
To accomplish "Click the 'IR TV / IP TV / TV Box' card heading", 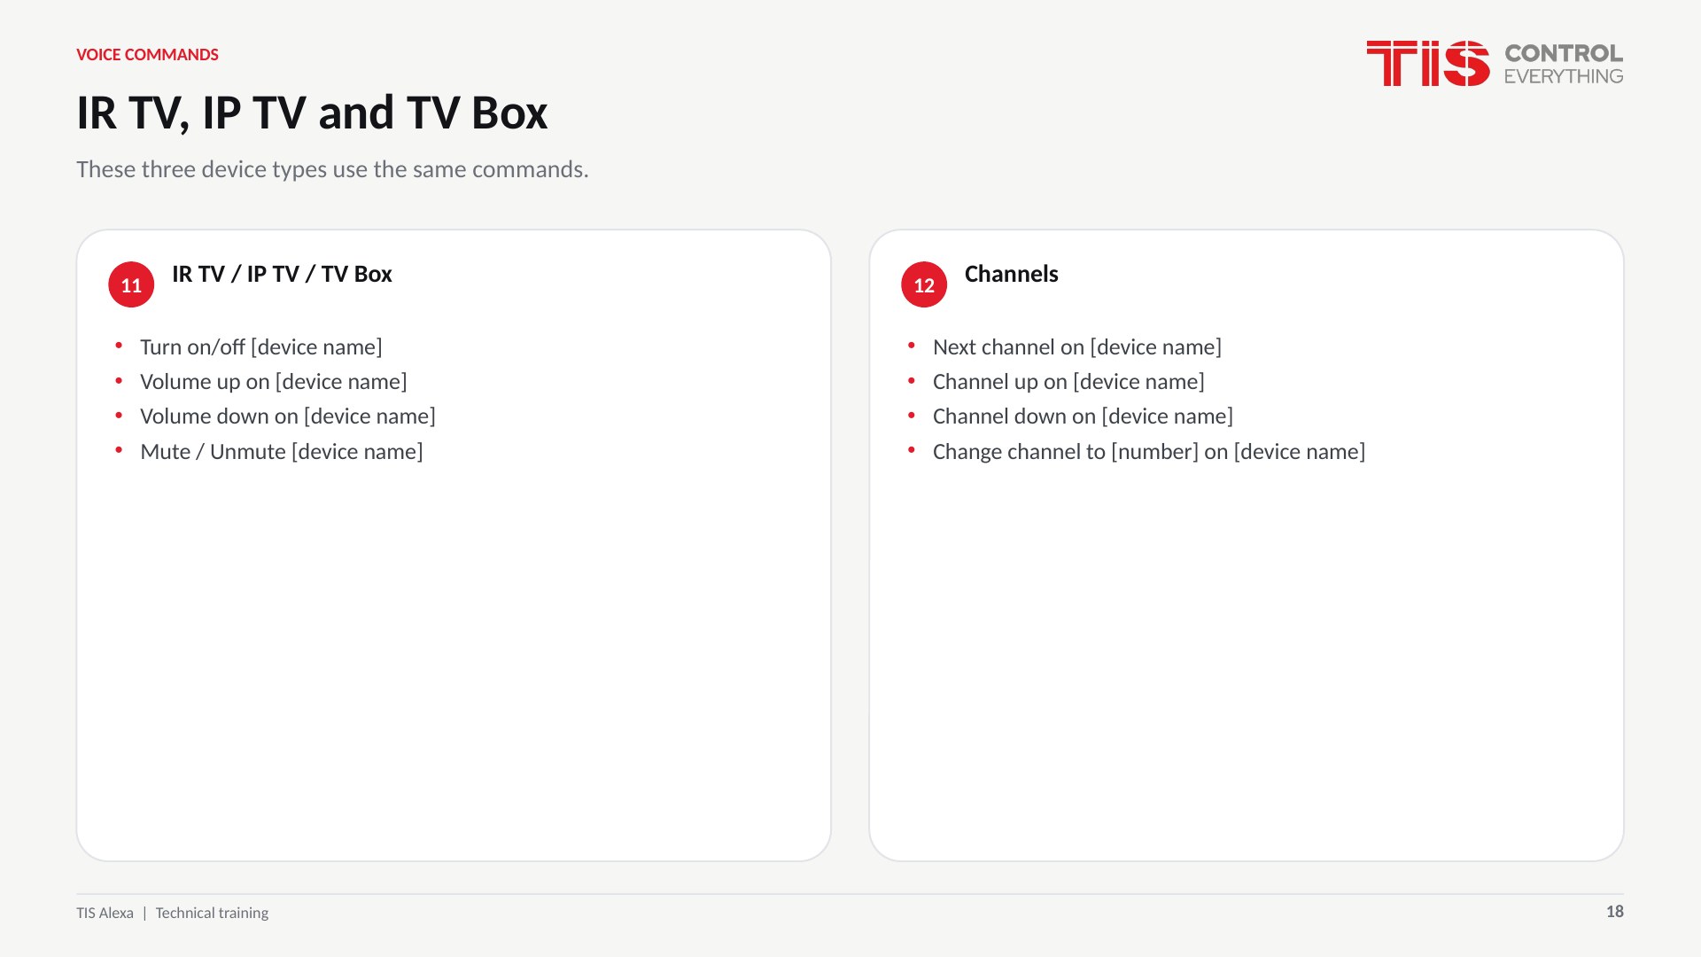I will (282, 274).
